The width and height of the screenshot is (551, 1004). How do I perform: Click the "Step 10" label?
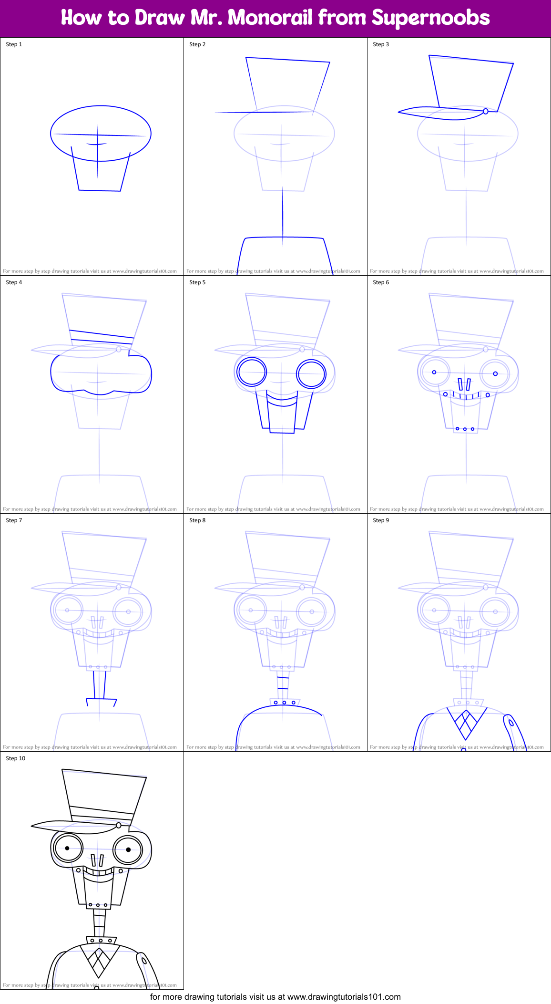[16, 758]
